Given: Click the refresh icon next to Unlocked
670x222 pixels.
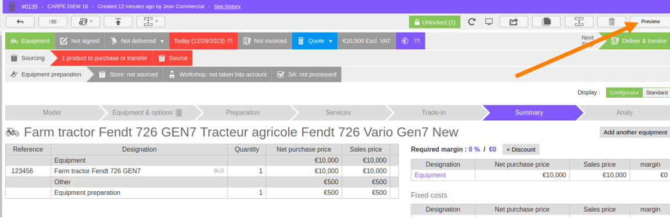Looking at the screenshot, I should 472,22.
